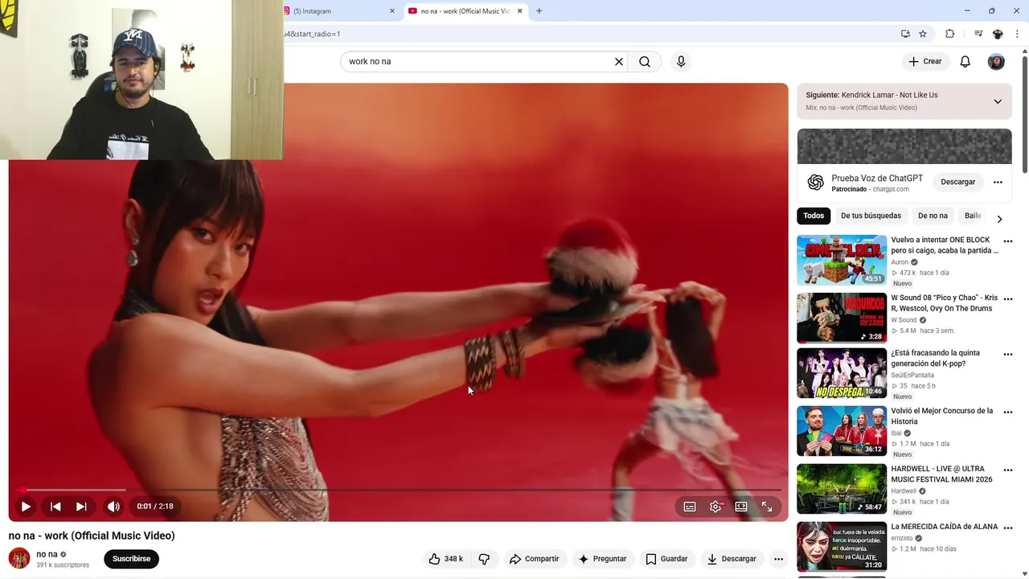Clear the search box with the X

tap(619, 61)
